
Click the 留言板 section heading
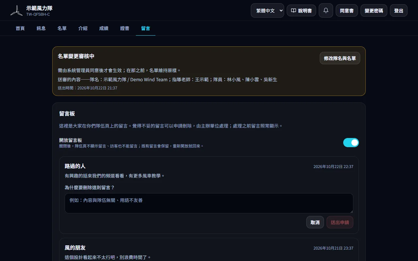67,114
